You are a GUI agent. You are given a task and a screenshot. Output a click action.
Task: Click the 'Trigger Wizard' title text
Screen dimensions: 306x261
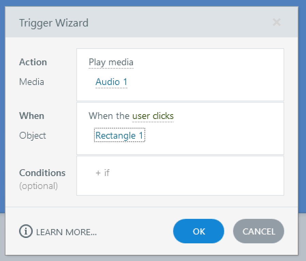click(x=53, y=23)
